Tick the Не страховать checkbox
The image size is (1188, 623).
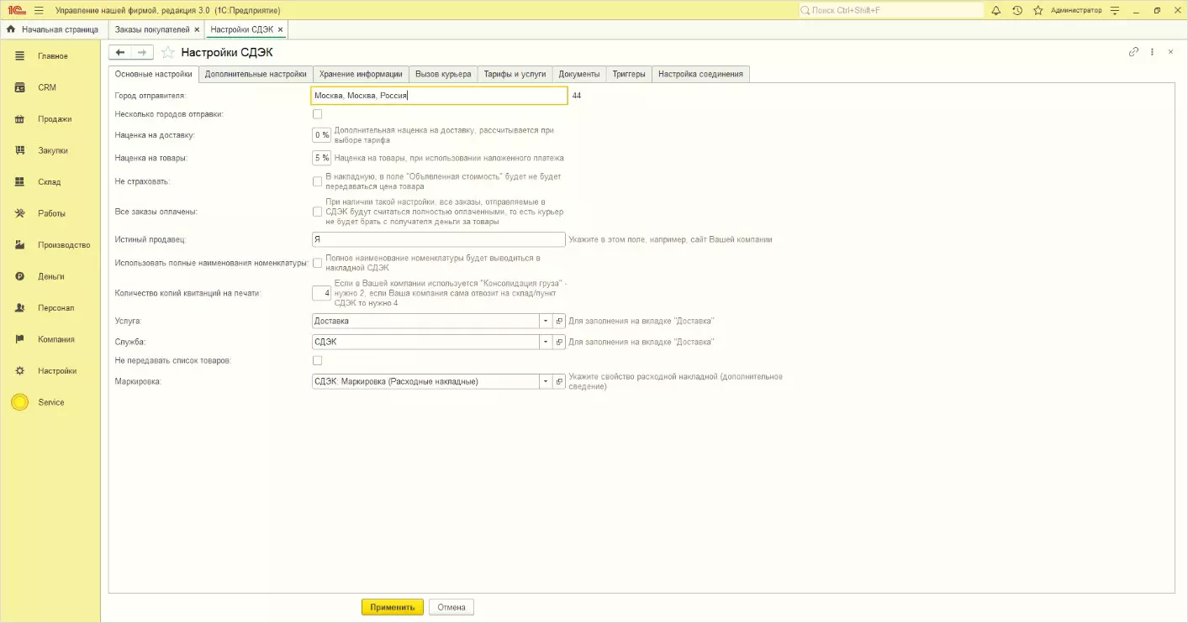(x=317, y=181)
